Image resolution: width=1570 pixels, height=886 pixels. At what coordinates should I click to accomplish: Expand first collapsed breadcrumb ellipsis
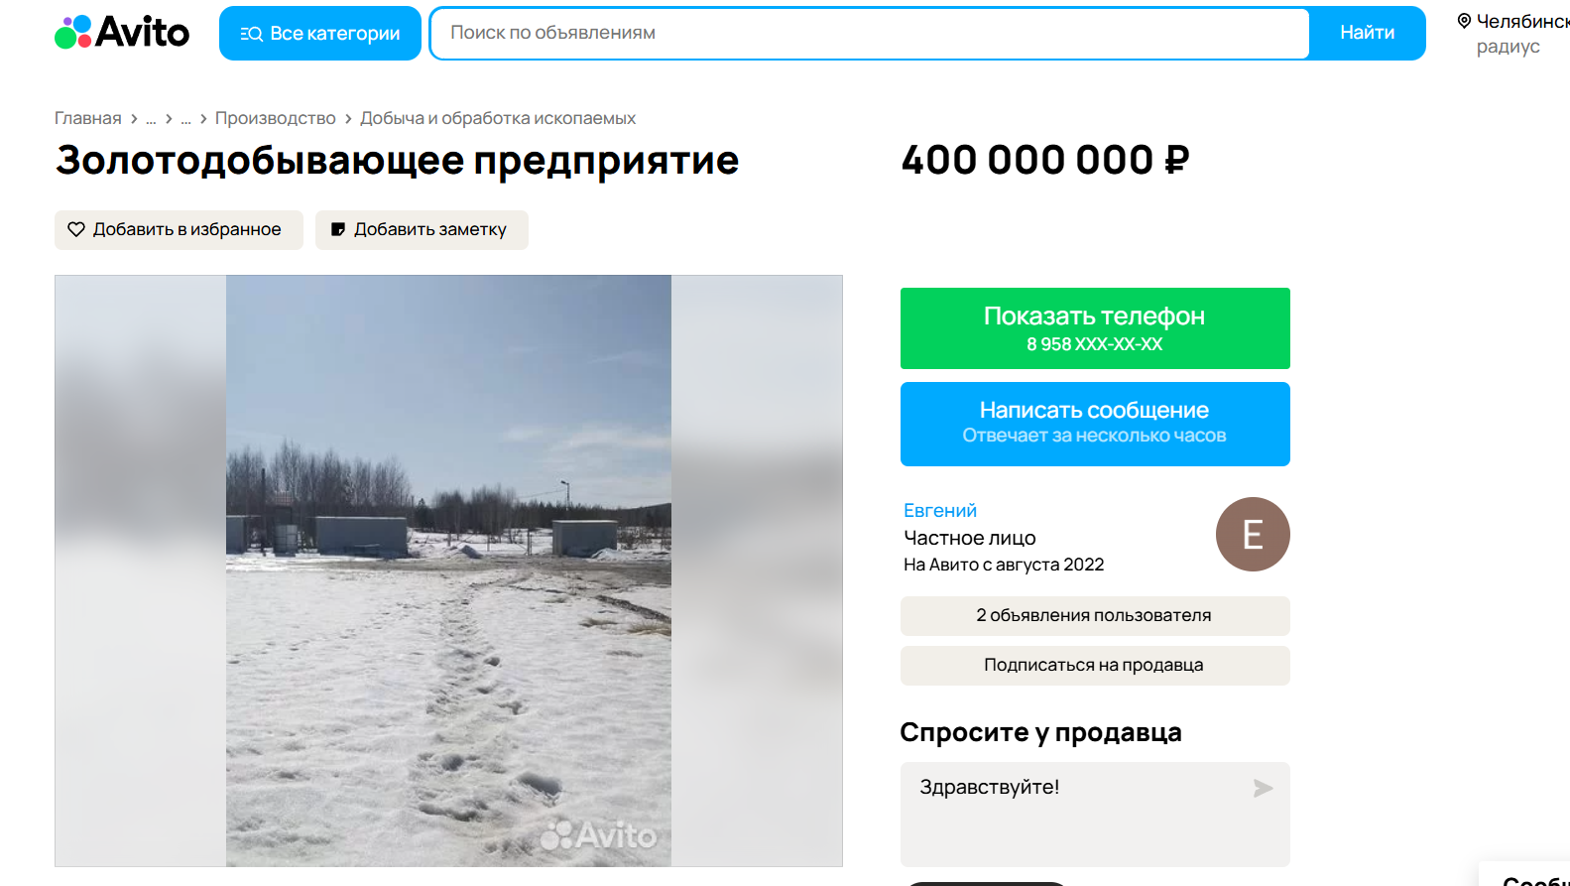tap(151, 119)
